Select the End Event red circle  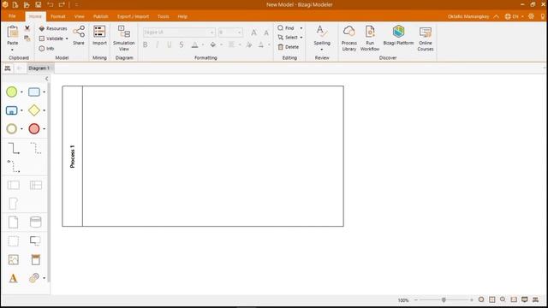(34, 129)
